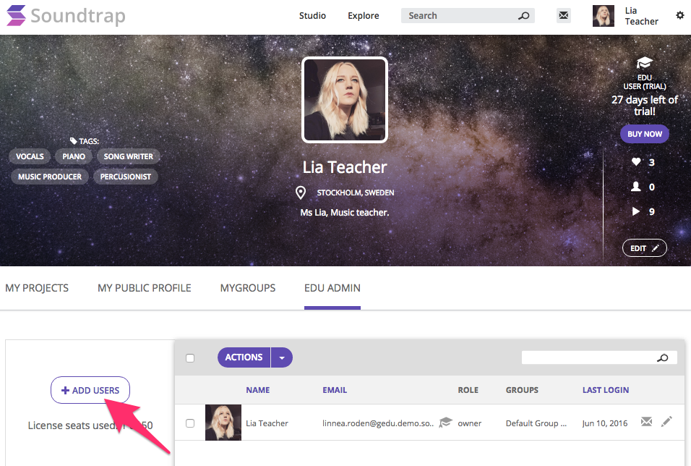Viewport: 691px width, 466px height.
Task: Click the header account avatar thumbnail
Action: (604, 16)
